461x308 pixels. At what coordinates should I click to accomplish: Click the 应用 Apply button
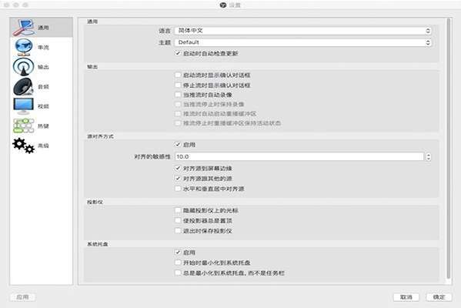(22, 297)
